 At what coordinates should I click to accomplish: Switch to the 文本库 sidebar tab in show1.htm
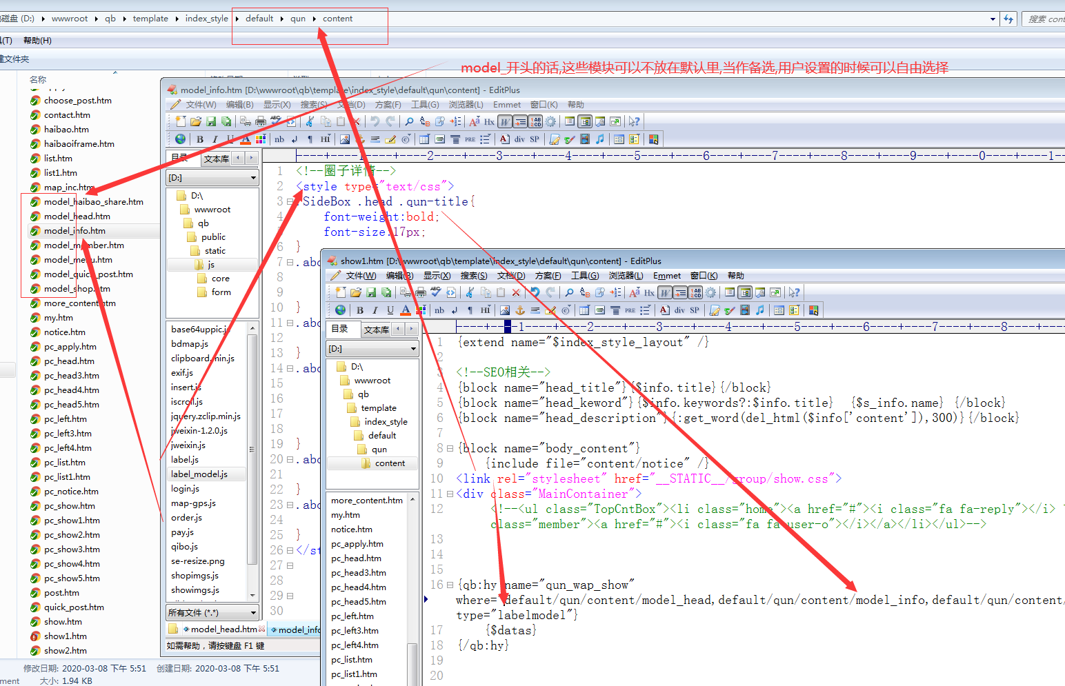coord(376,330)
